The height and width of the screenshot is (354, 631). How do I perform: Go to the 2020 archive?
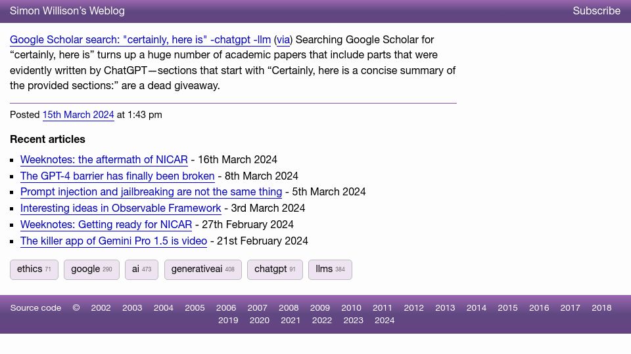tap(260, 321)
